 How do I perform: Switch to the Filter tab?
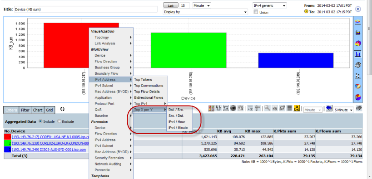25,110
